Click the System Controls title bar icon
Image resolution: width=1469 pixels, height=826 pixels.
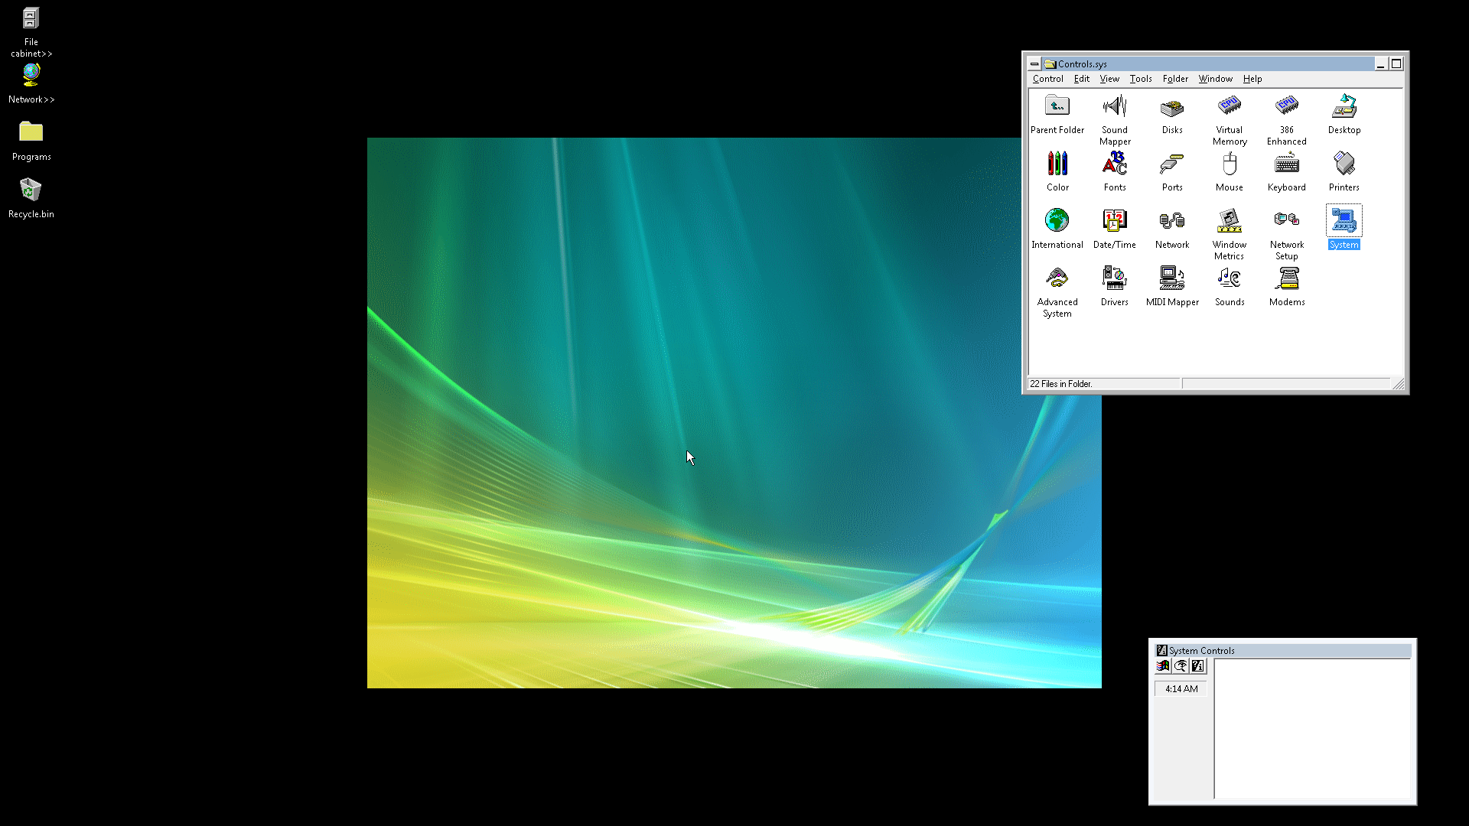point(1161,651)
